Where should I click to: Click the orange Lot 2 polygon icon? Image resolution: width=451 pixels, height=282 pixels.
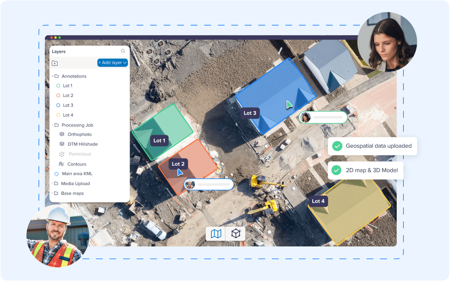(58, 96)
